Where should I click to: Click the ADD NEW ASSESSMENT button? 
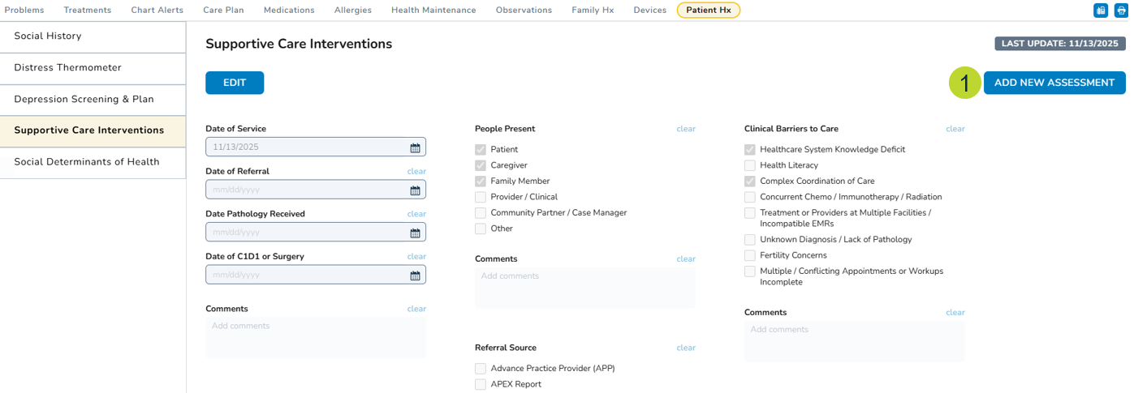pyautogui.click(x=1054, y=83)
